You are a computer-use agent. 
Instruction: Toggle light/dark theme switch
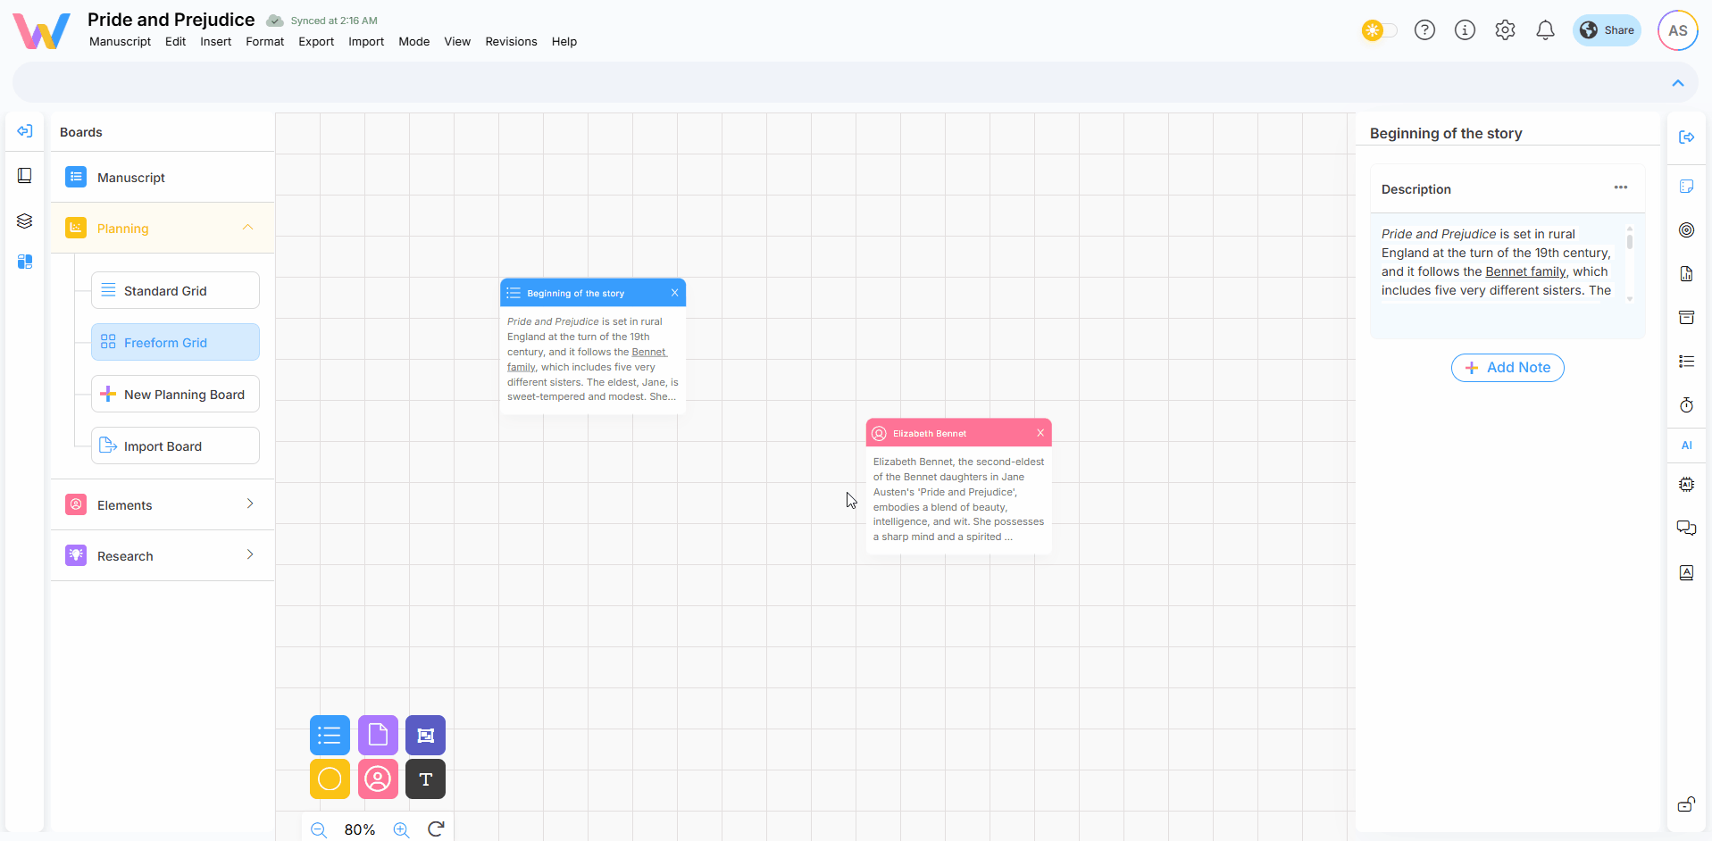1379,30
